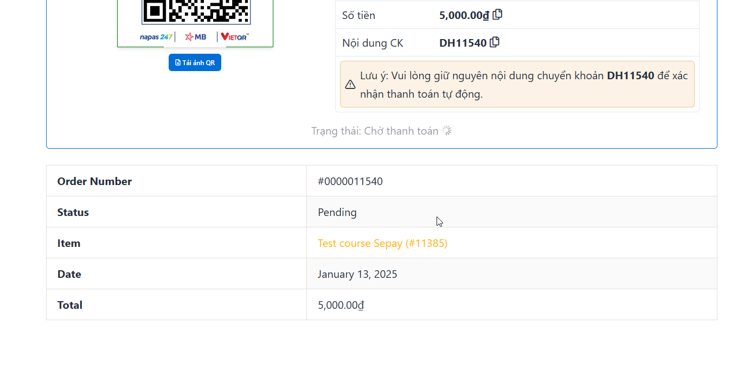Open the Test course Sepay (#11385) link
The height and width of the screenshot is (369, 750).
[x=382, y=243]
